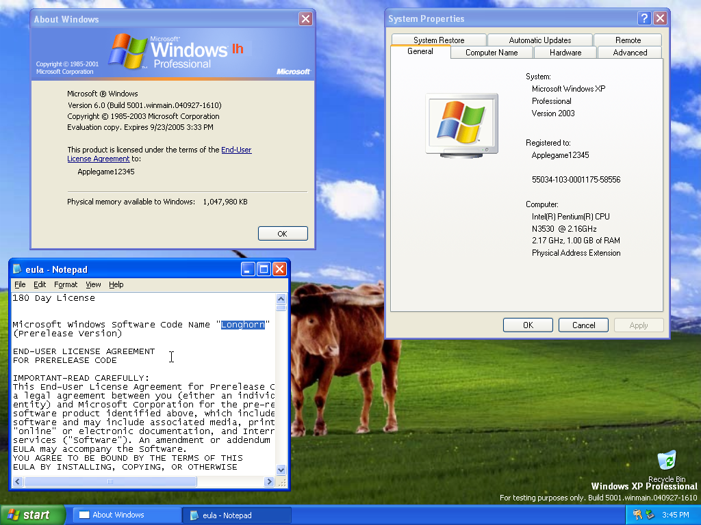Switch to the Remote tab
This screenshot has width=701, height=525.
(628, 40)
